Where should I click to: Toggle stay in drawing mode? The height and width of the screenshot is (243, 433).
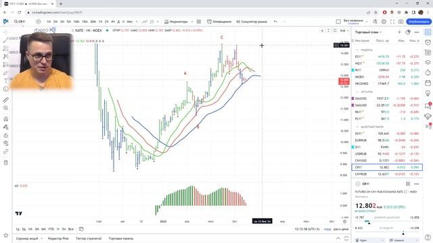(6, 127)
